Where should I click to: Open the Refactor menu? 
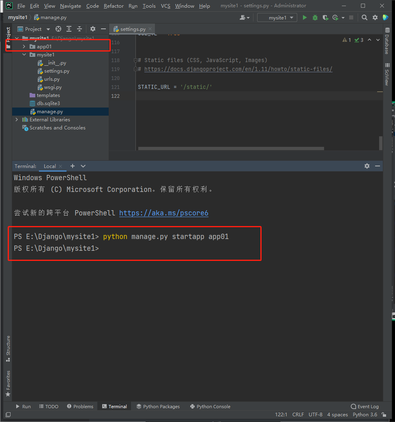[x=114, y=6]
